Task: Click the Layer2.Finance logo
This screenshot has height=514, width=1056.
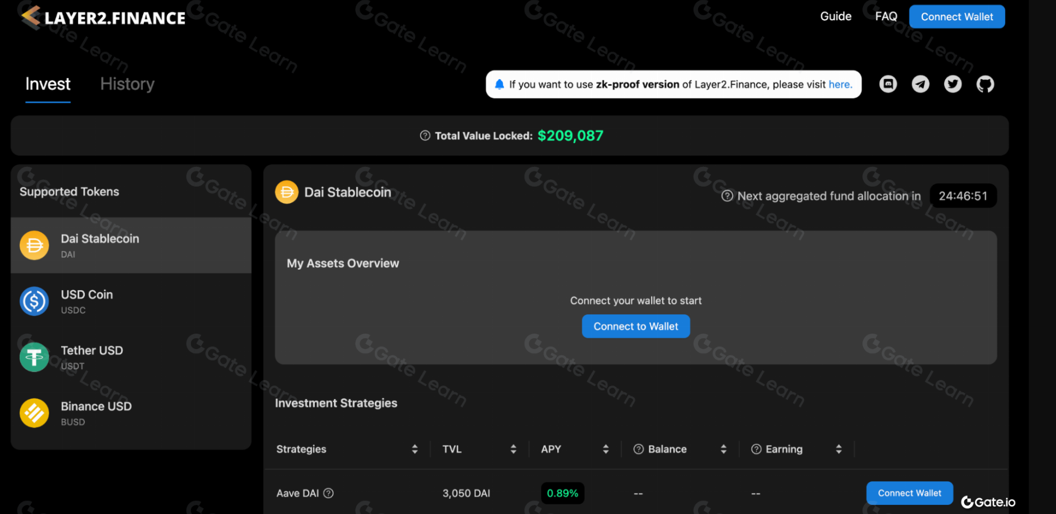Action: click(x=102, y=17)
